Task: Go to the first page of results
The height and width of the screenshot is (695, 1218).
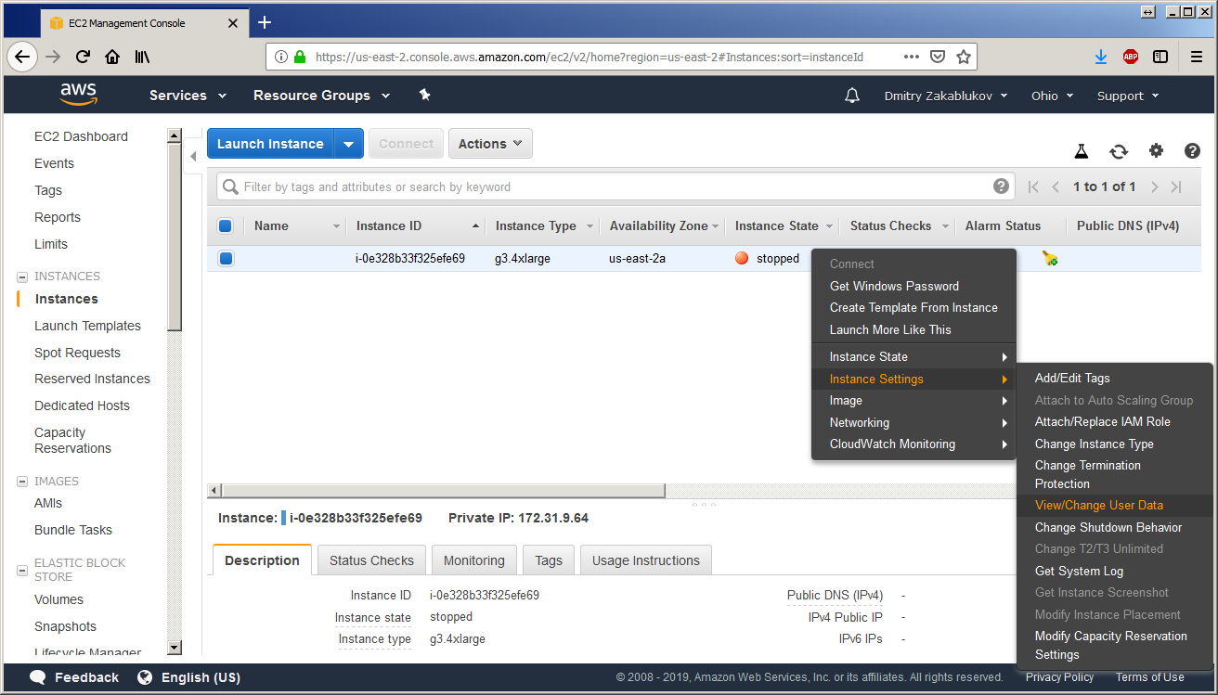Action: tap(1033, 187)
